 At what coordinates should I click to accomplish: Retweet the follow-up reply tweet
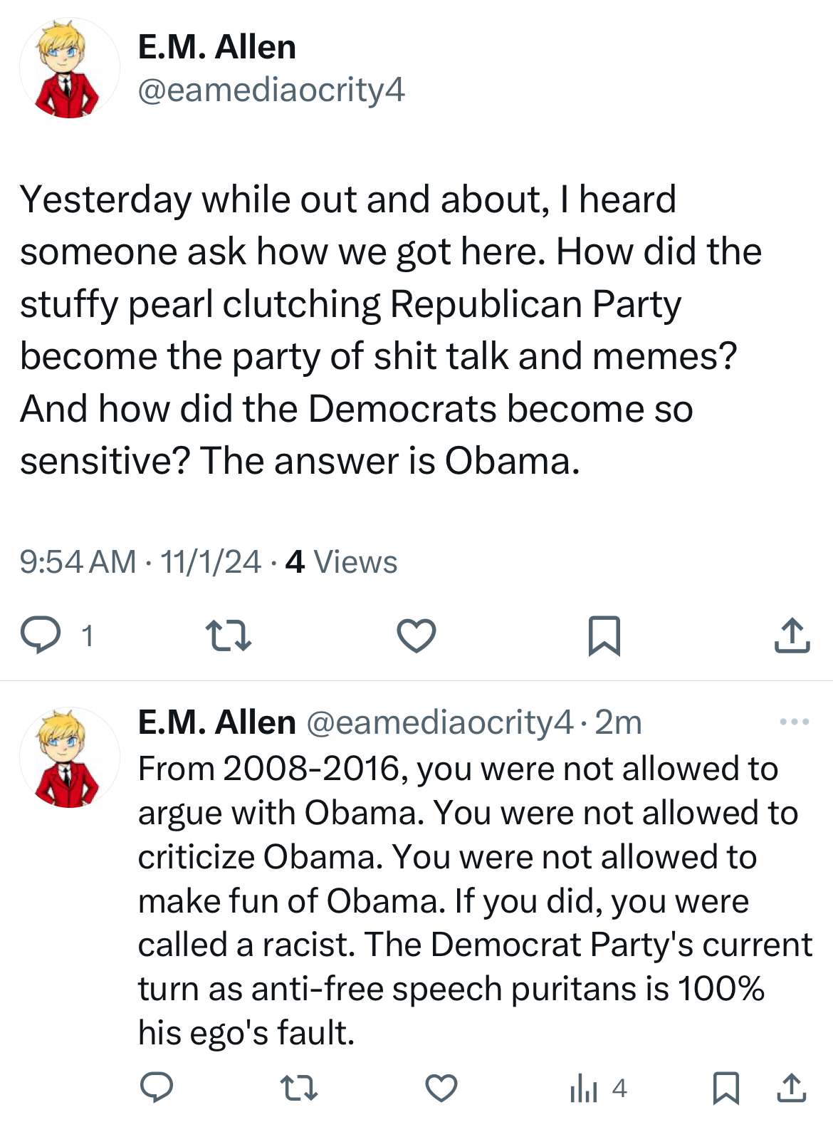click(299, 1088)
